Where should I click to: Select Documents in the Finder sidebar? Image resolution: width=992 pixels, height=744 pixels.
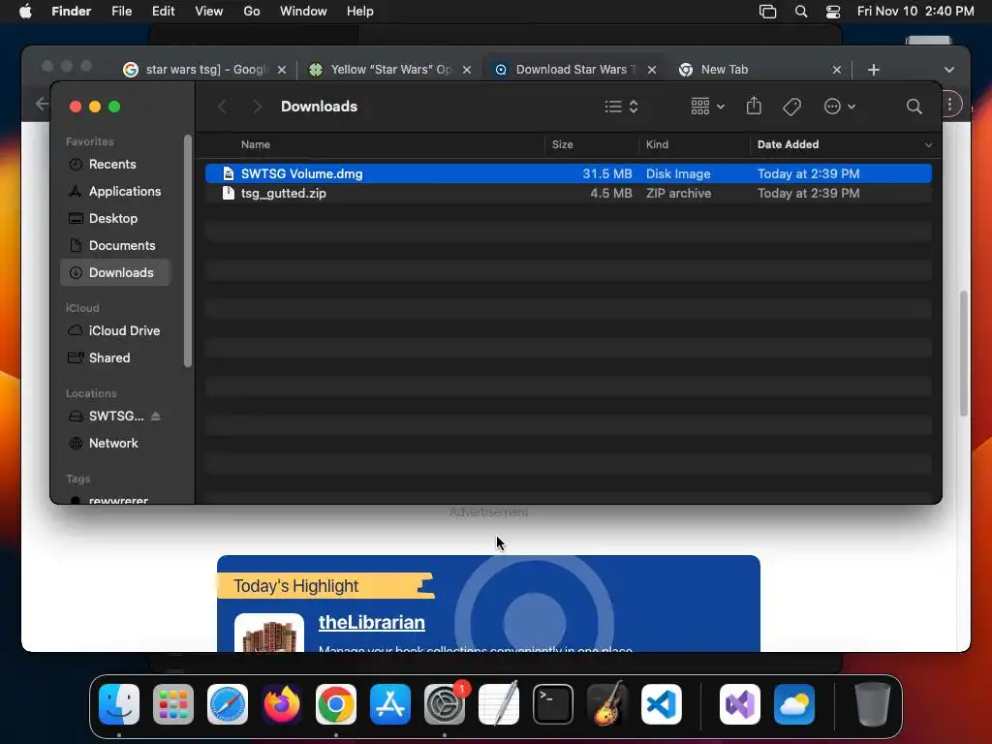(x=116, y=245)
